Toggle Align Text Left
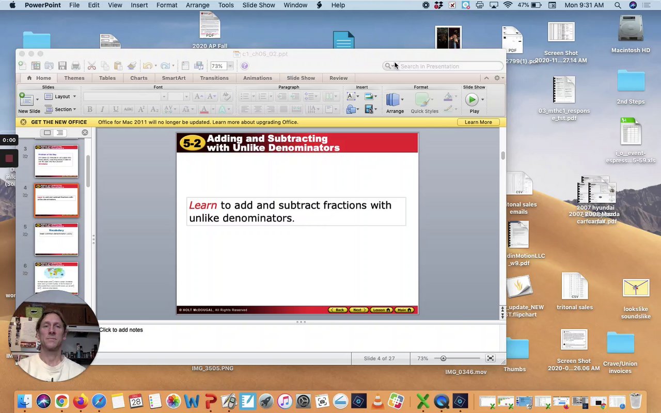This screenshot has width=661, height=413. (x=245, y=109)
